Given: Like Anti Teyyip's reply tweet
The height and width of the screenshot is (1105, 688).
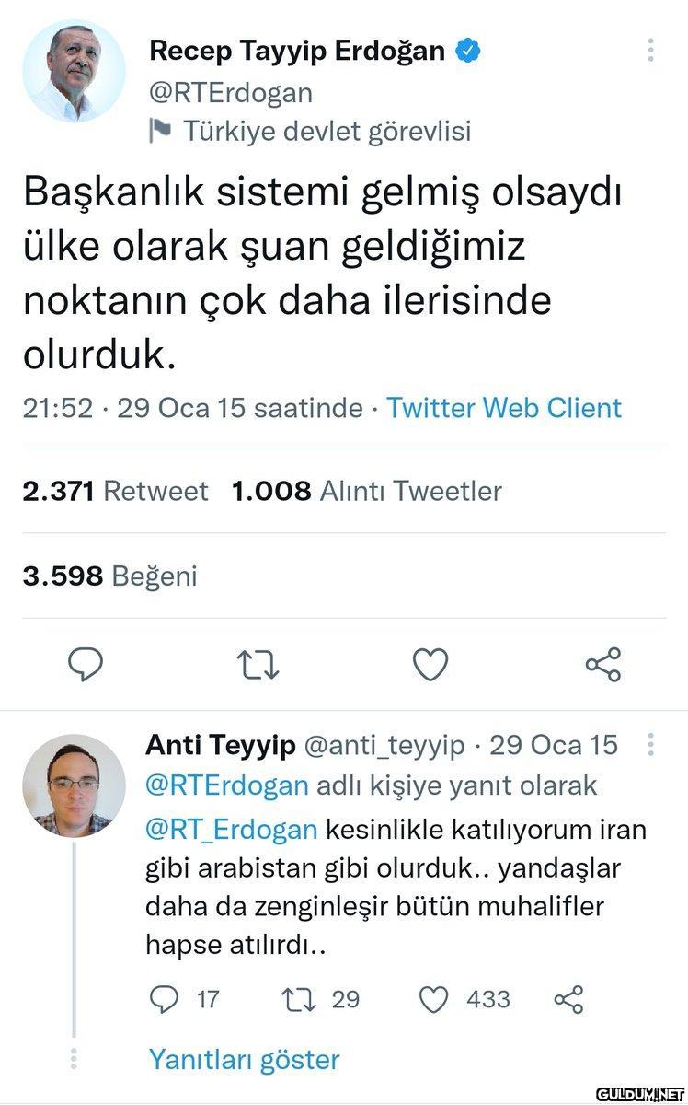Looking at the screenshot, I should [x=433, y=998].
